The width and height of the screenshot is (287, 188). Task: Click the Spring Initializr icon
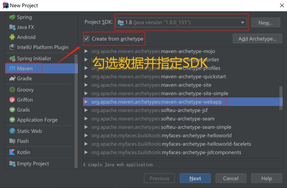coord(12,59)
